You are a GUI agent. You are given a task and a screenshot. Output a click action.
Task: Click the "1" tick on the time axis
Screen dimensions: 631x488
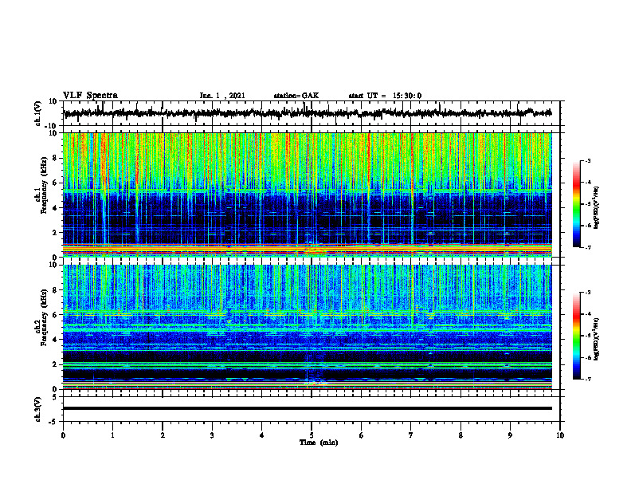(112, 435)
